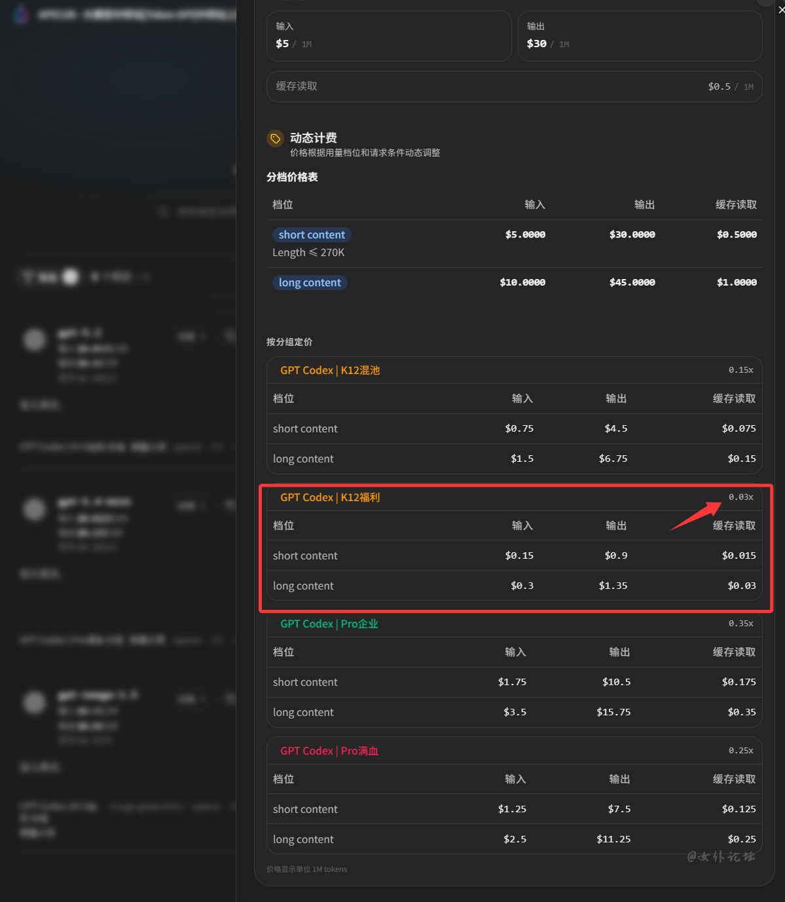This screenshot has height=902, width=785.
Task: Click the $5.0000 short content input price
Action: point(525,235)
